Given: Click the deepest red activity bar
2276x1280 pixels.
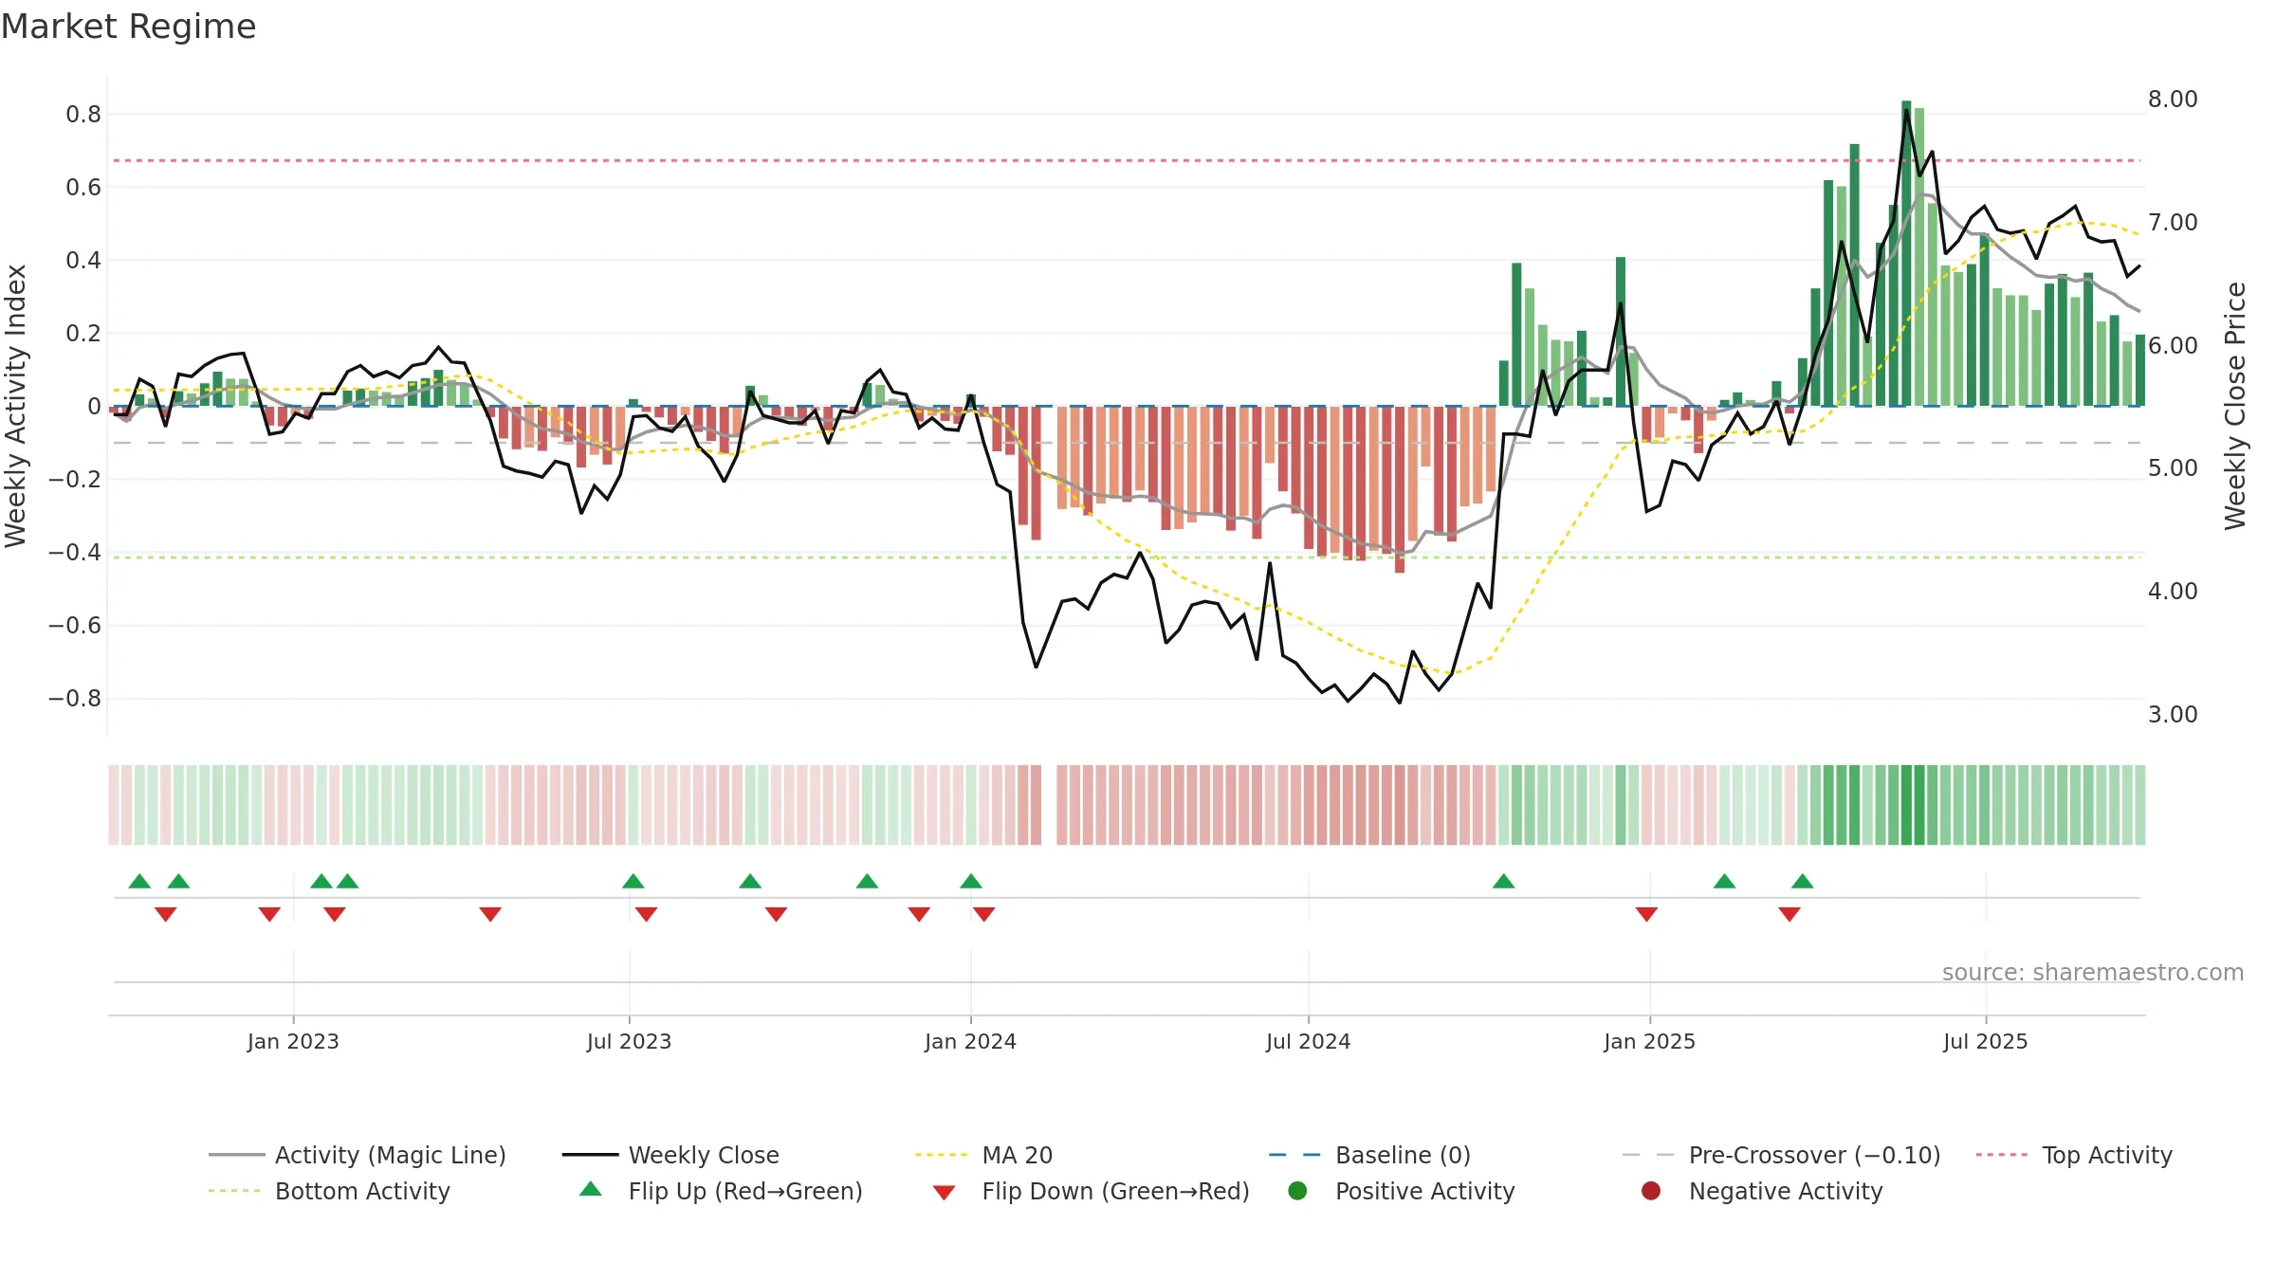Looking at the screenshot, I should [1400, 489].
